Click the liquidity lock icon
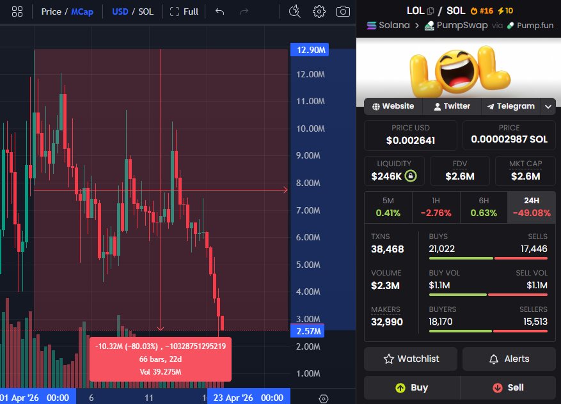Image resolution: width=561 pixels, height=404 pixels. [411, 176]
